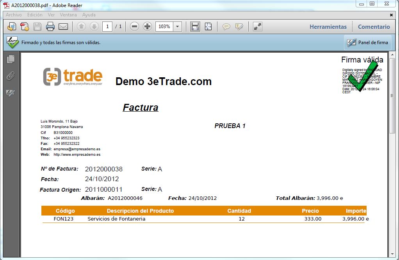
Task: Click invoice number 2012000038
Action: click(104, 169)
